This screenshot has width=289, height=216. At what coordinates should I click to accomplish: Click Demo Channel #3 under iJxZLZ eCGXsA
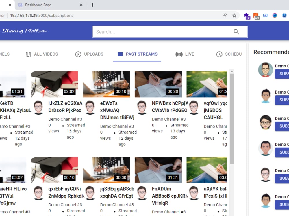point(65,119)
